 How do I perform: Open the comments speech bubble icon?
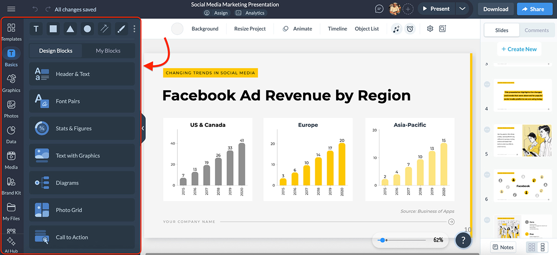point(379,9)
